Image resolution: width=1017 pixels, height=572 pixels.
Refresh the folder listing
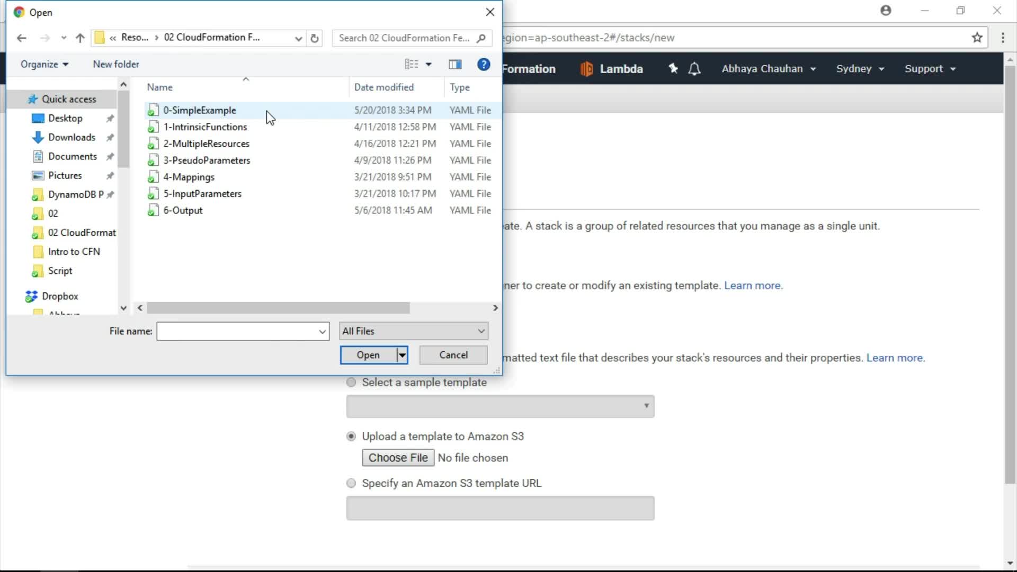314,38
